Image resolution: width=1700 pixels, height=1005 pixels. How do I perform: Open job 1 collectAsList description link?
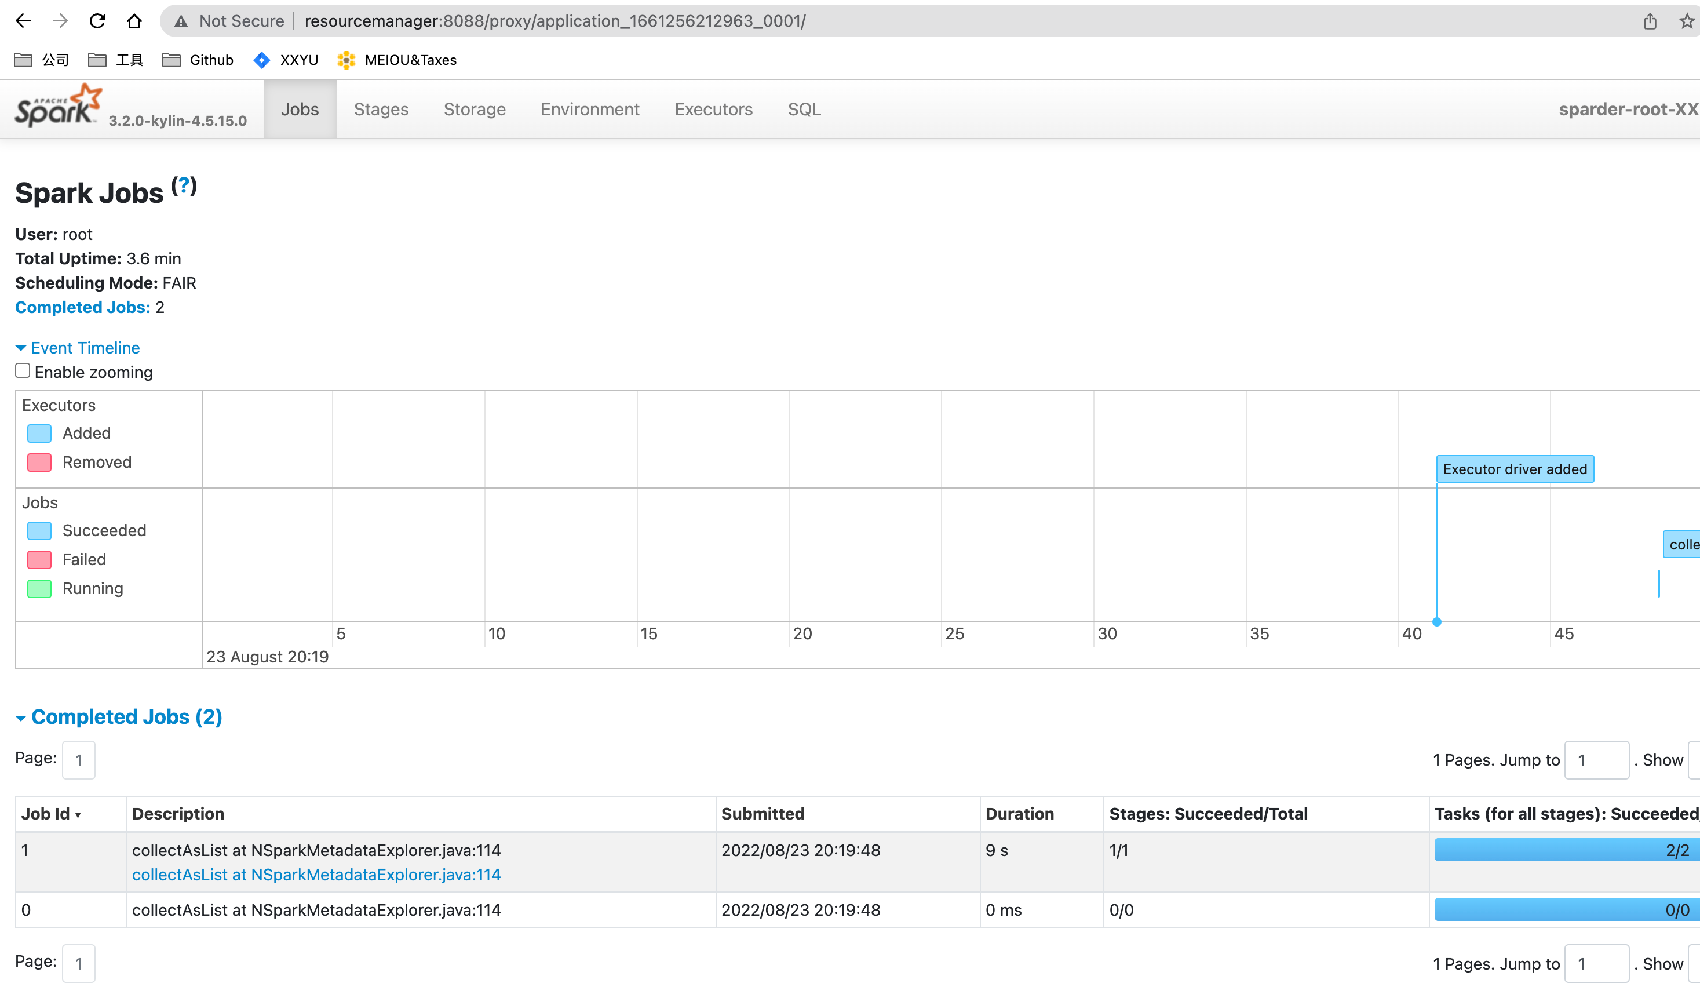pos(316,874)
